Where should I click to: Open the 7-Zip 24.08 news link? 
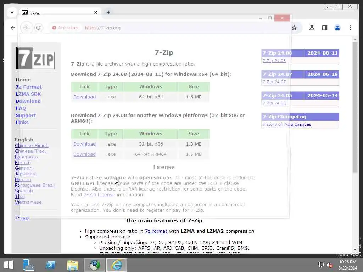click(274, 61)
